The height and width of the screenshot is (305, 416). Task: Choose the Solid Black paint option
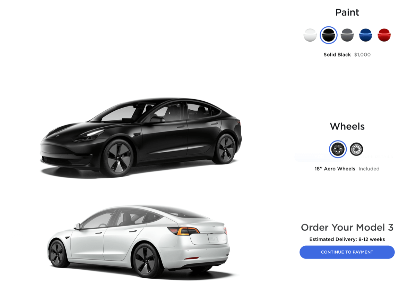tap(328, 35)
